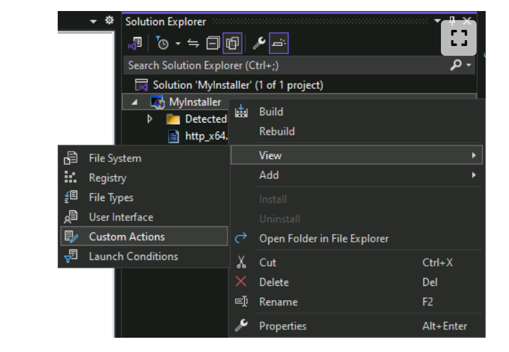Click the Rename icon
Screen dimensions: 509x352
click(x=241, y=301)
